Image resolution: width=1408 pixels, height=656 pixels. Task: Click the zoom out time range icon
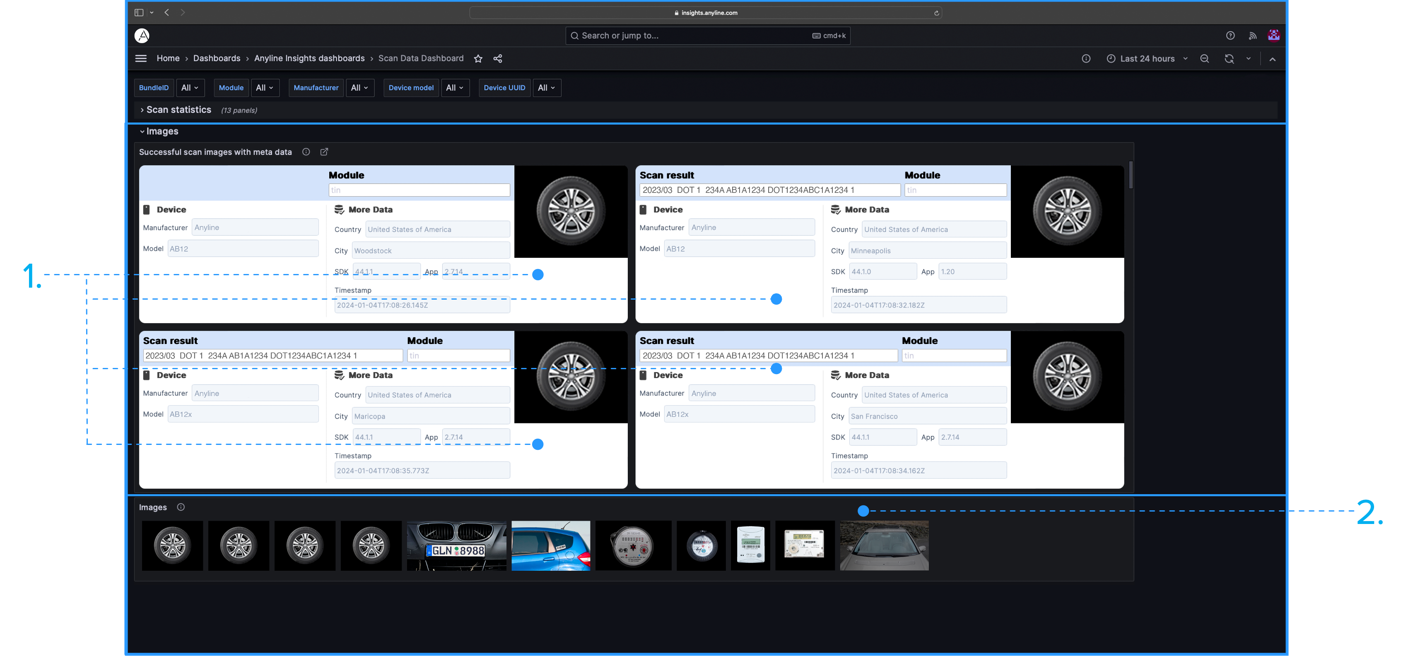point(1205,58)
